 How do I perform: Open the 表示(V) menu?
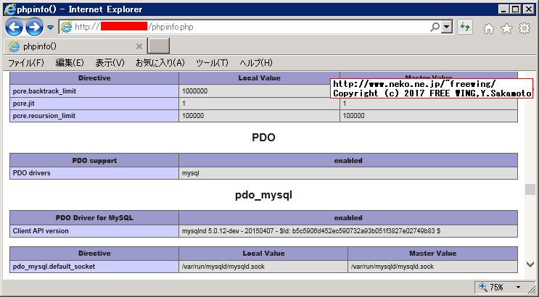click(110, 63)
